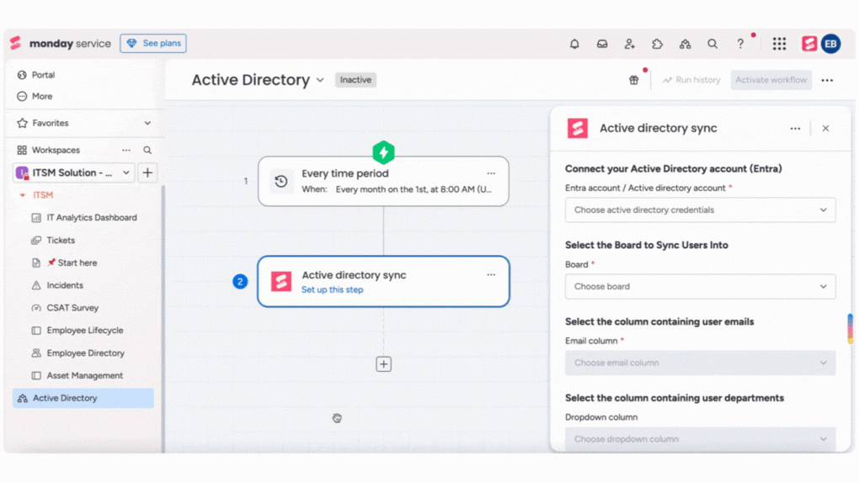Select the Every time period trigger card

(x=383, y=181)
